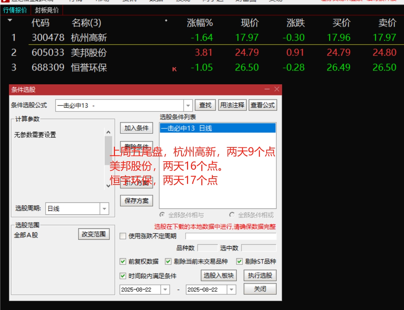The image size is (404, 310).
Task: Select the 全部条件相与 radio button
Action: 162,215
